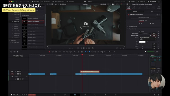The height and width of the screenshot is (96, 170).
Task: Open the Big Shoulders Display font dropdown
Action: pos(148,38)
